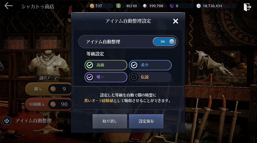Click the 設定保存 save button
257x143 pixels.
(146, 121)
